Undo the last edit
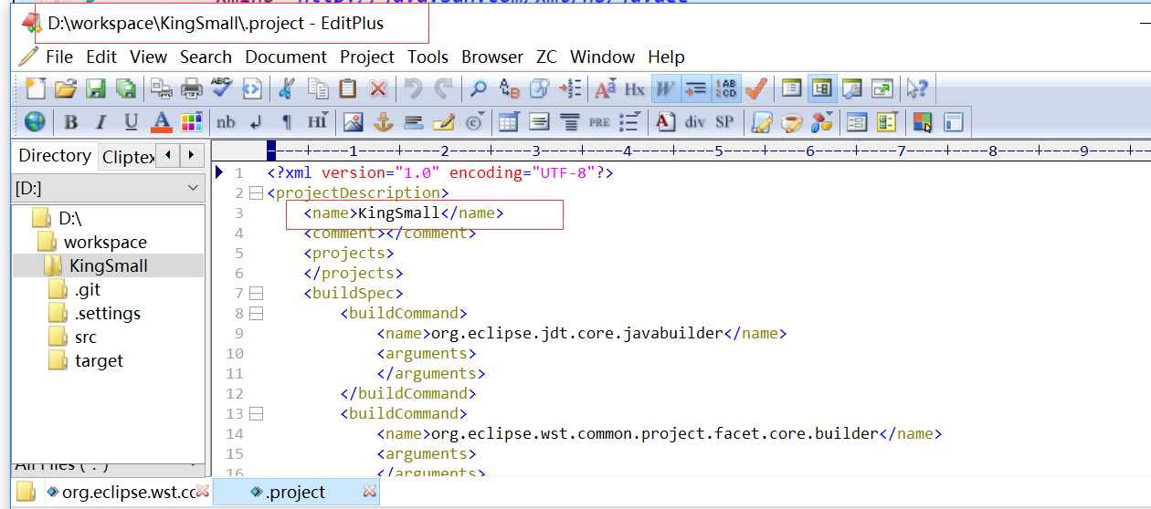Image resolution: width=1151 pixels, height=509 pixels. 414,88
